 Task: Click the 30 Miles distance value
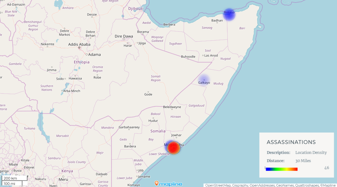tap(303, 161)
